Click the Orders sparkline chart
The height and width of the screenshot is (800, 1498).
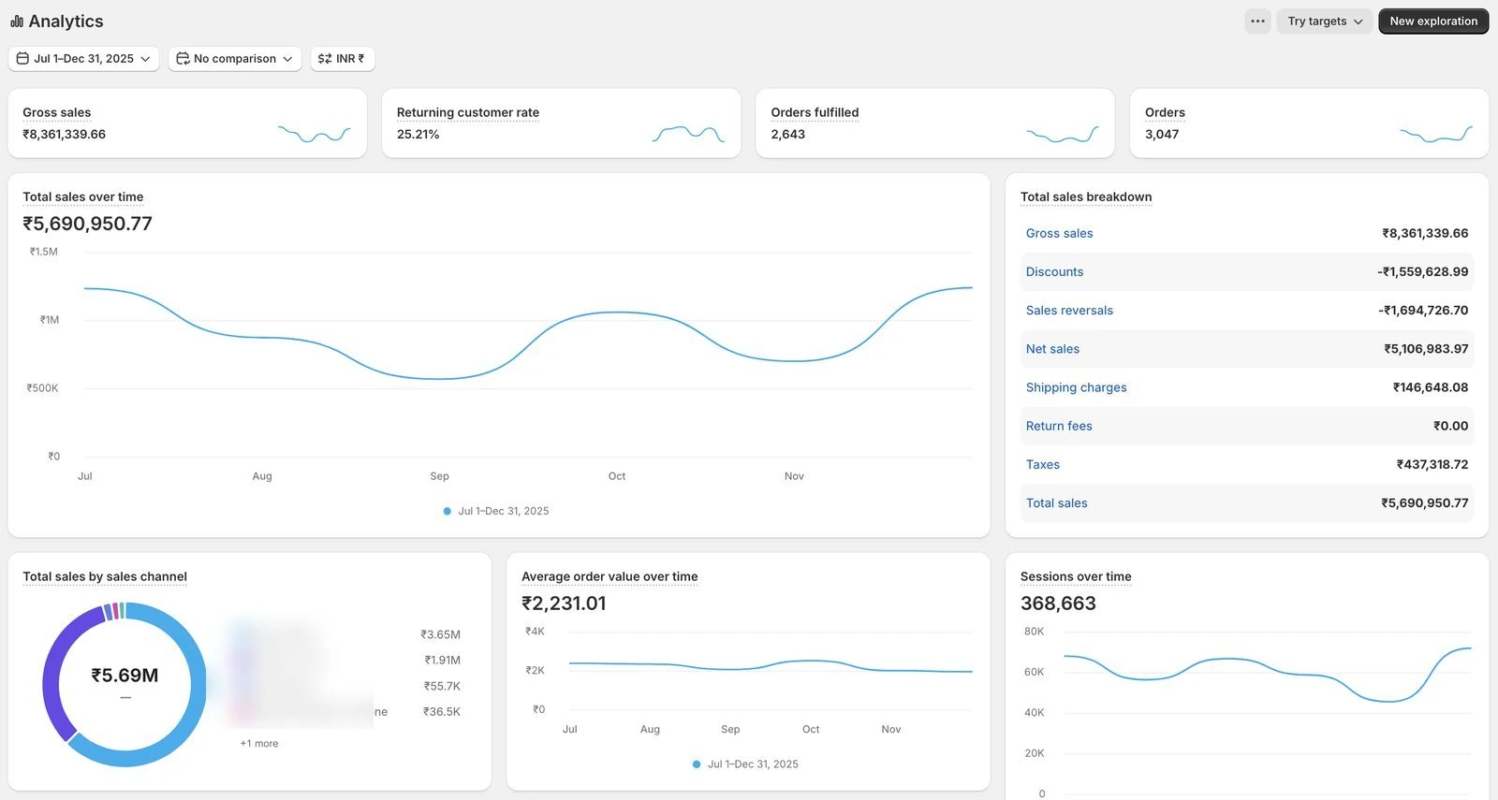[1436, 134]
